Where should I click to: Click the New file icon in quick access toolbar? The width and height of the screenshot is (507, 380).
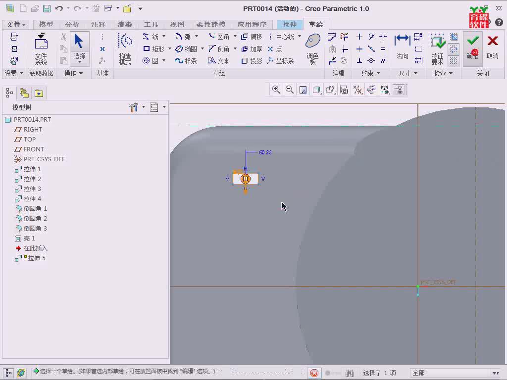23,8
